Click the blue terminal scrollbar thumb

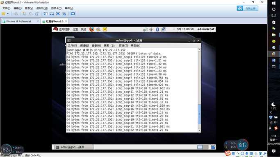coord(199,114)
